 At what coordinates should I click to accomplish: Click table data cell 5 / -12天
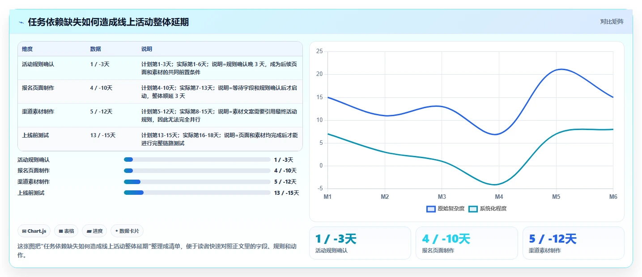coord(101,112)
